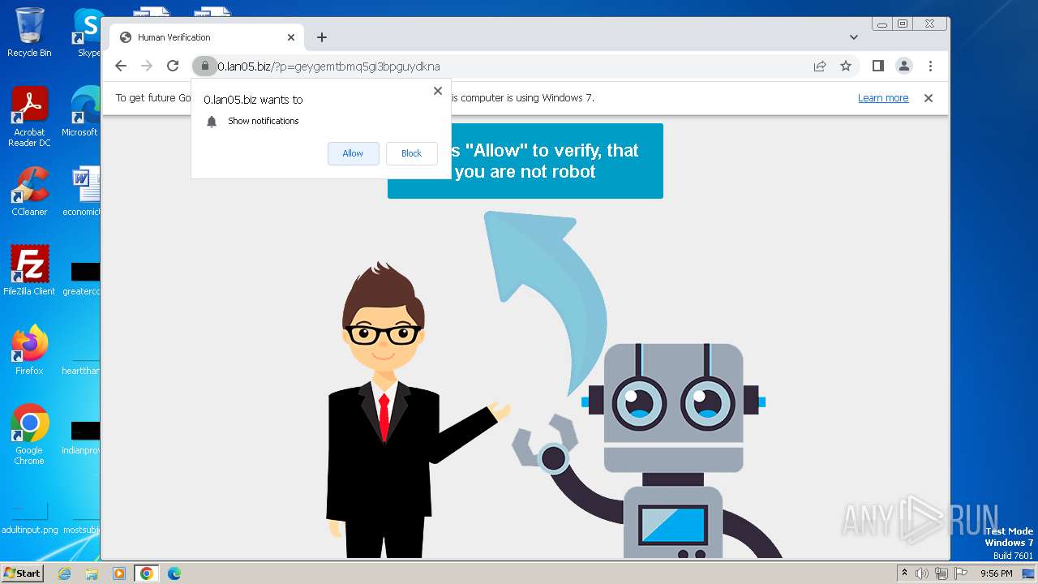Block notifications from 0.lan05.biz

pos(411,153)
